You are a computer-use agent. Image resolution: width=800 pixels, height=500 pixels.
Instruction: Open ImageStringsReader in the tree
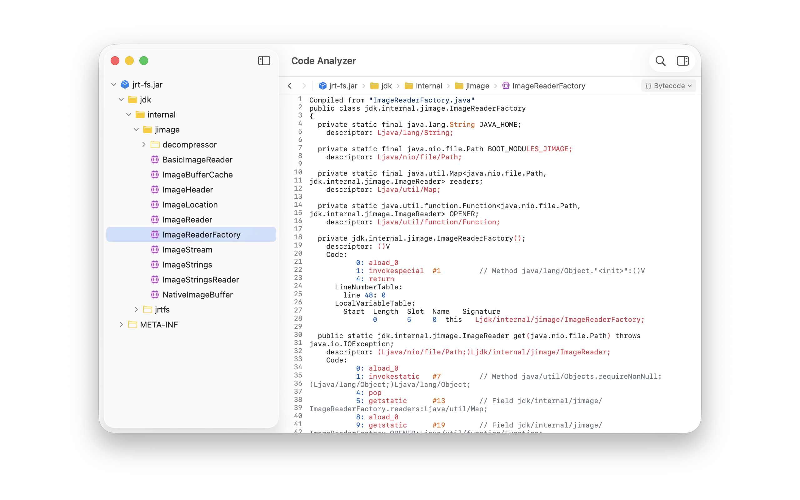(200, 280)
